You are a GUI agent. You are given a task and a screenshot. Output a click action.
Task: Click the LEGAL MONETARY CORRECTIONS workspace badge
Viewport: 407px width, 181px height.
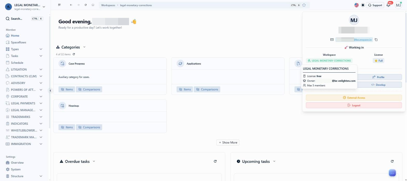click(329, 60)
